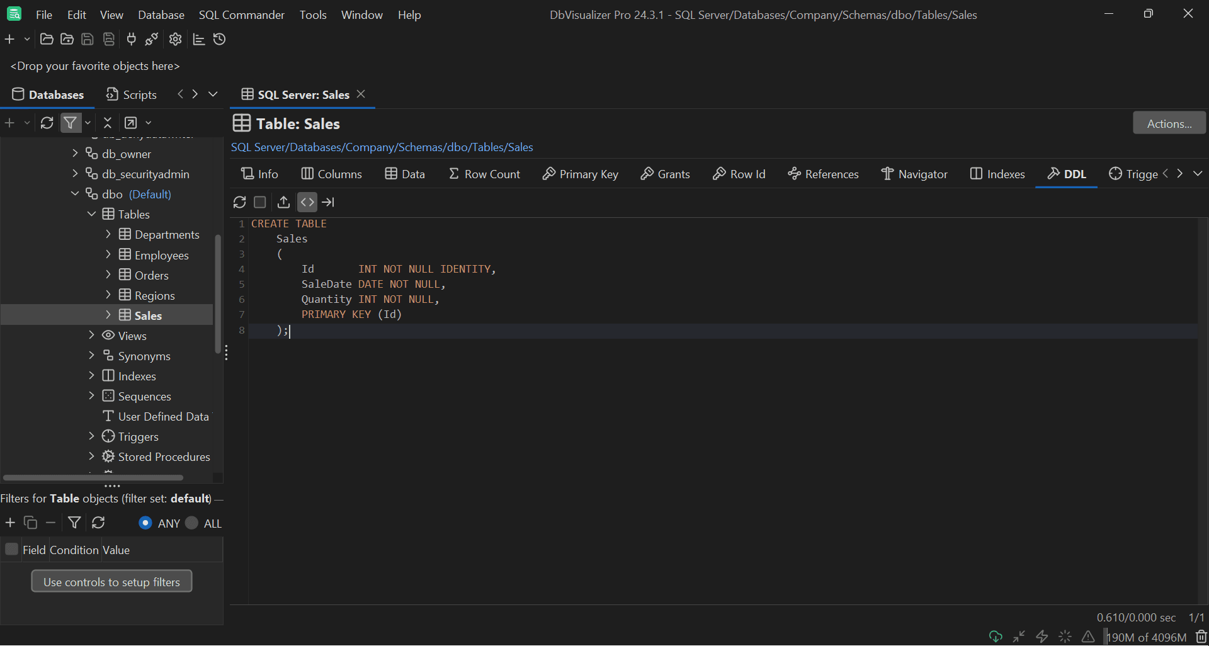Open the action log history icon
The image size is (1209, 646).
[x=219, y=39]
